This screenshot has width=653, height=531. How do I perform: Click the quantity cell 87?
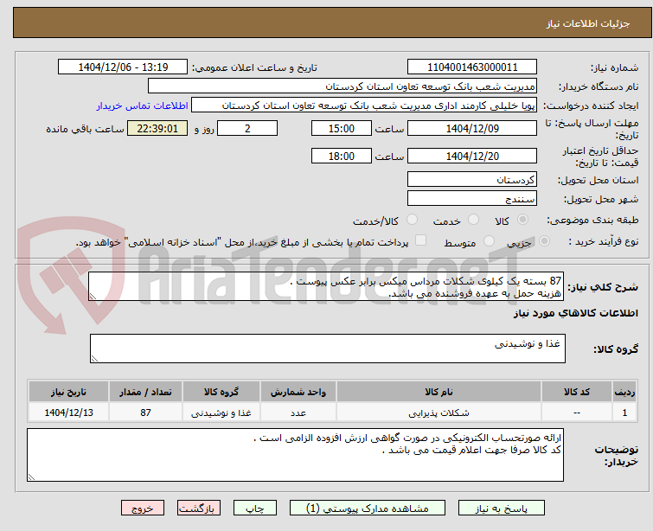tap(145, 413)
